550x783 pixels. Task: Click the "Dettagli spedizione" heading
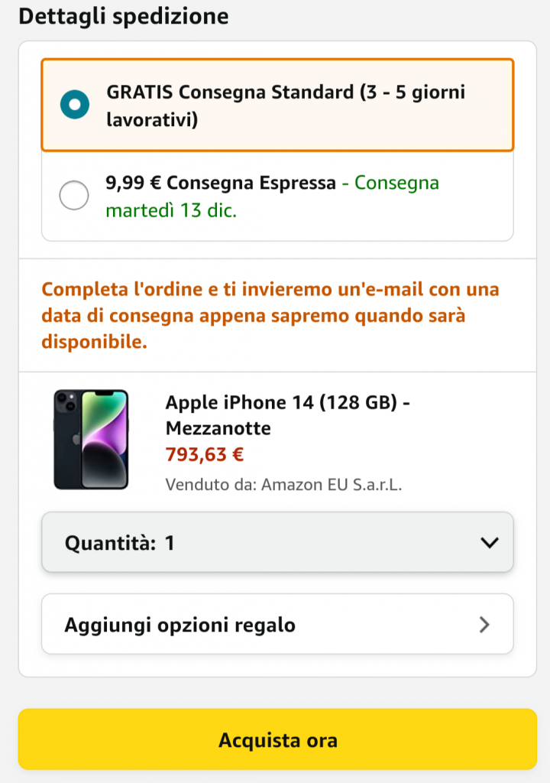(124, 17)
